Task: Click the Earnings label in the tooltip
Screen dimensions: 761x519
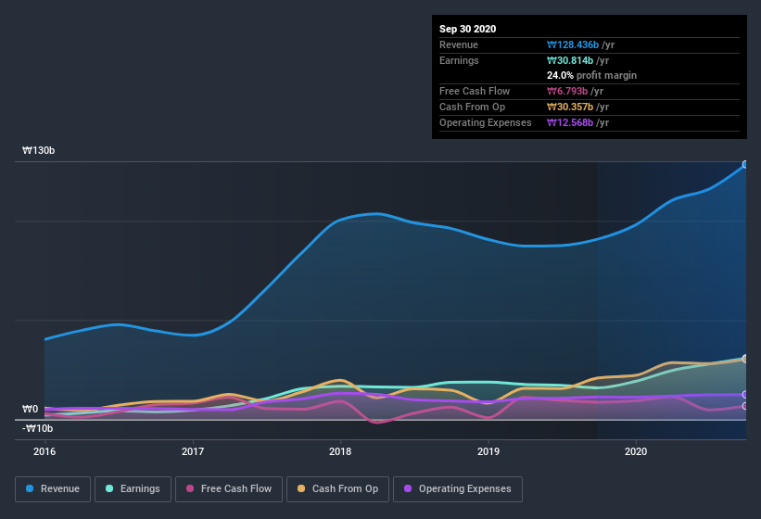Action: tap(459, 60)
